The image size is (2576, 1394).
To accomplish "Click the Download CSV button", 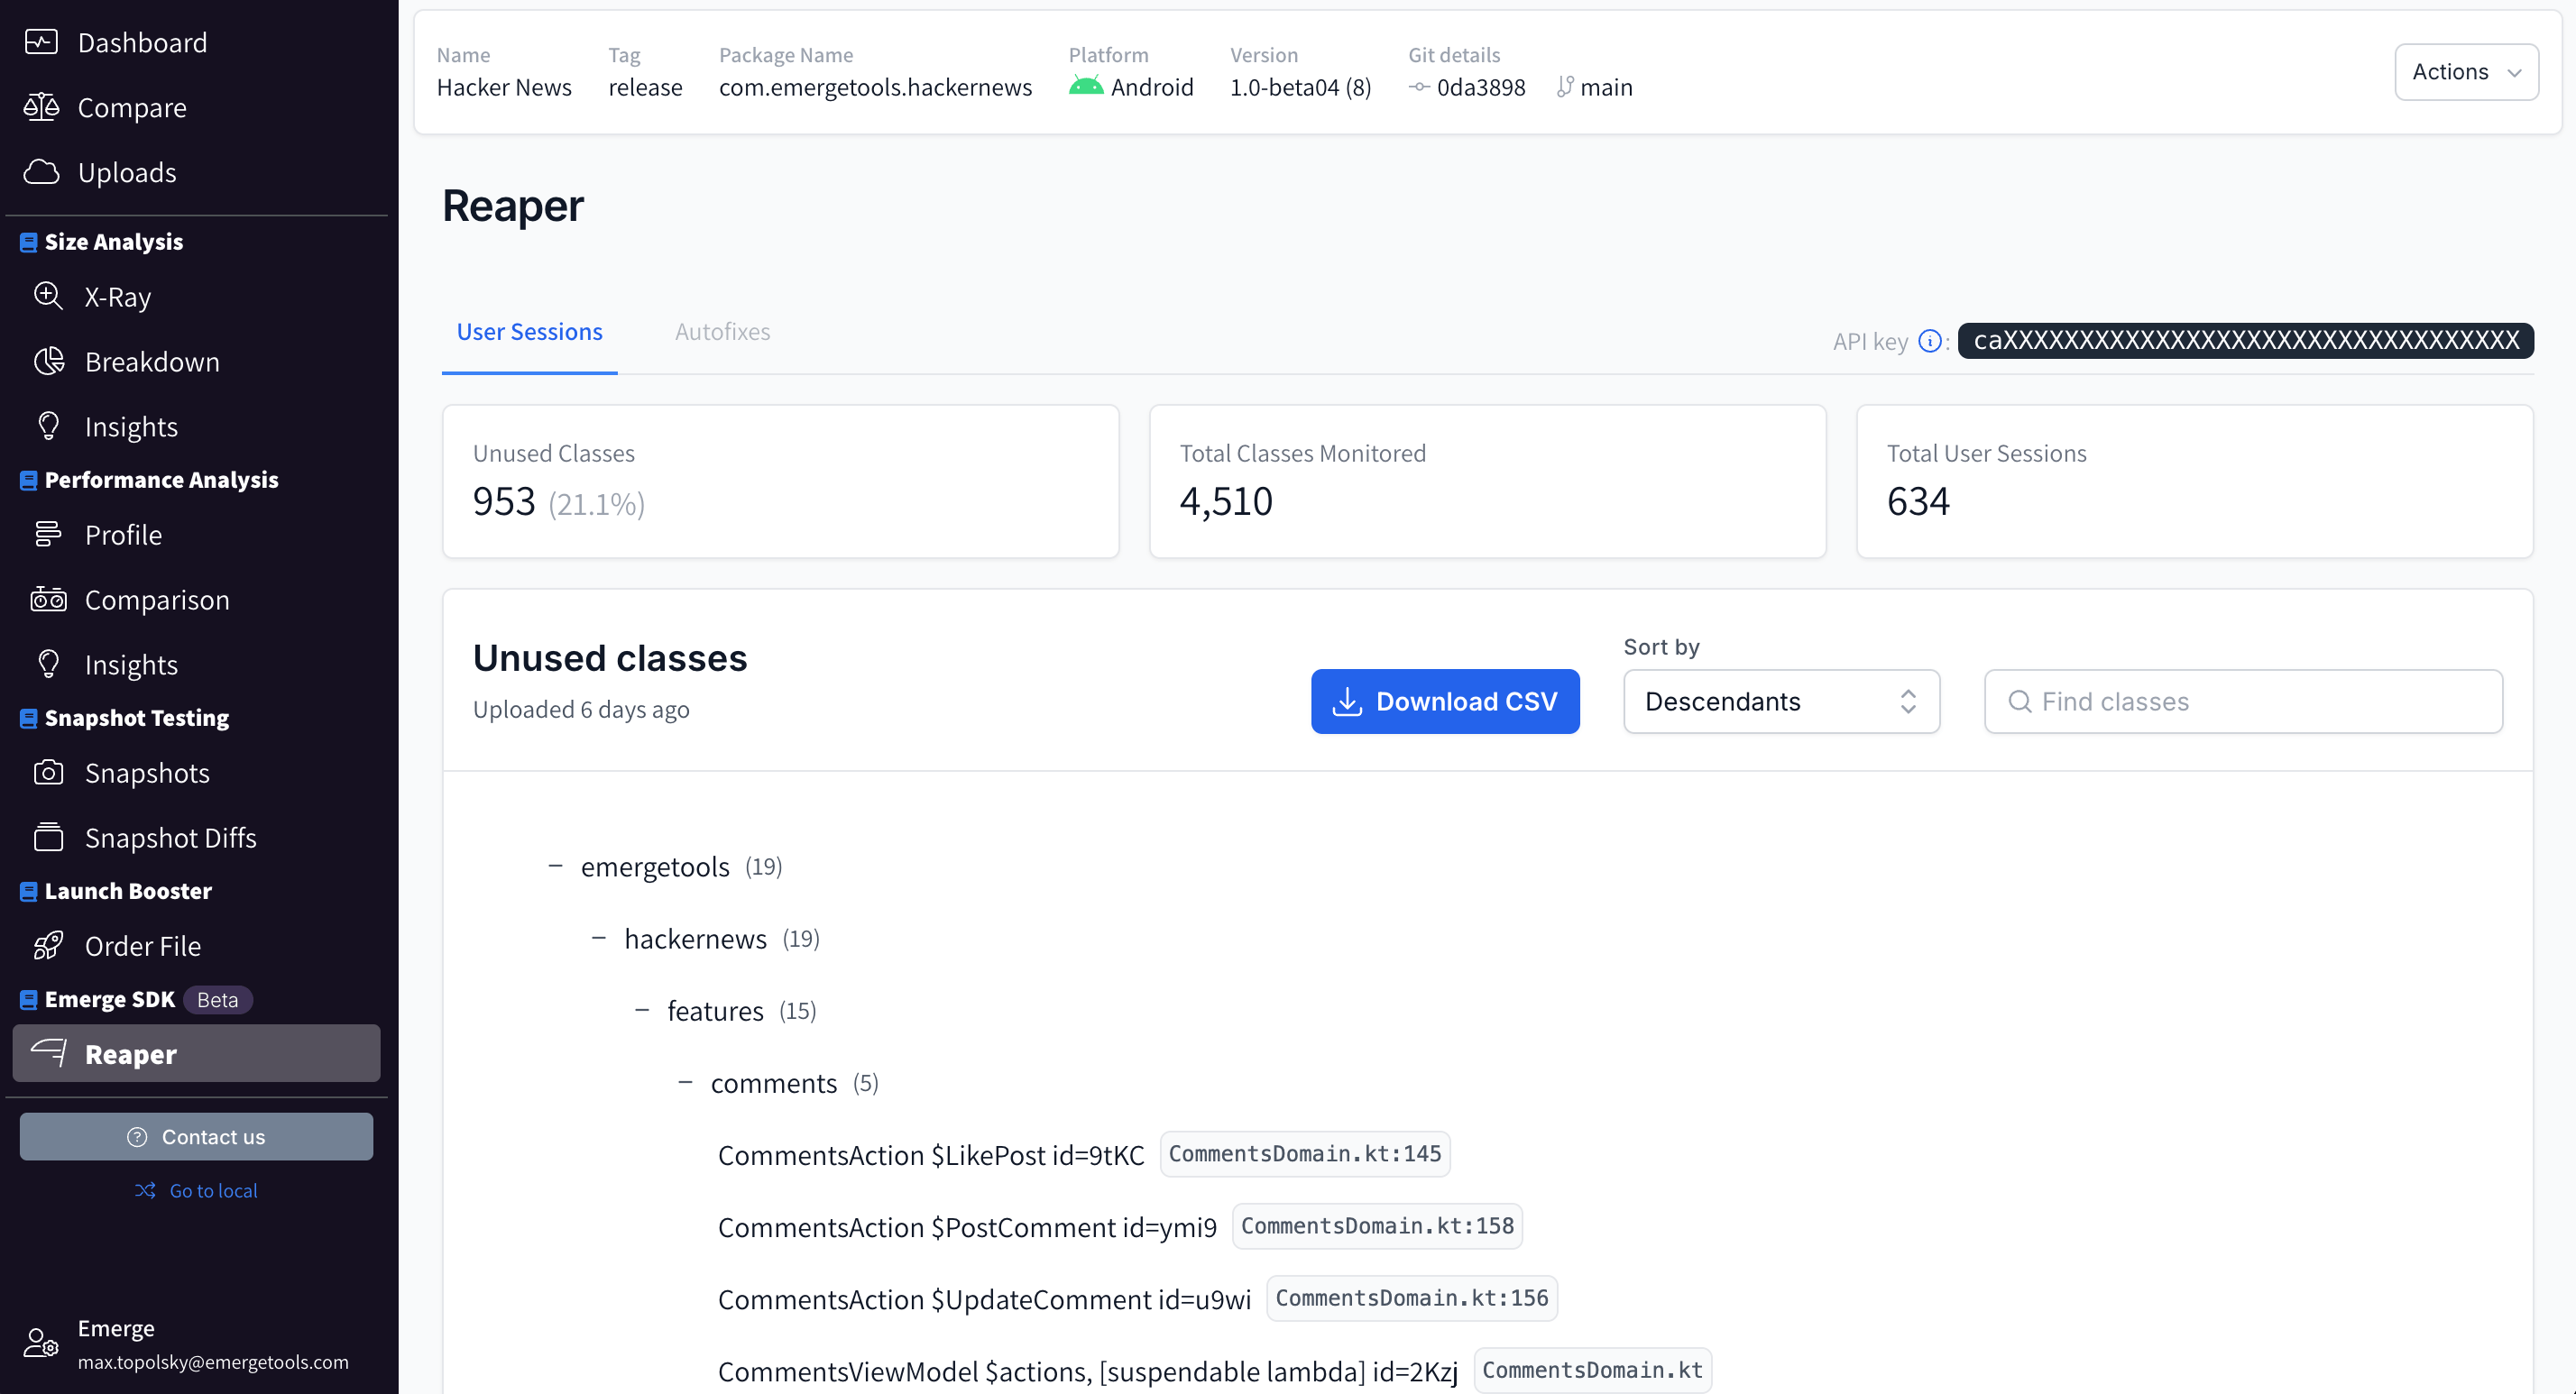I will (x=1444, y=701).
